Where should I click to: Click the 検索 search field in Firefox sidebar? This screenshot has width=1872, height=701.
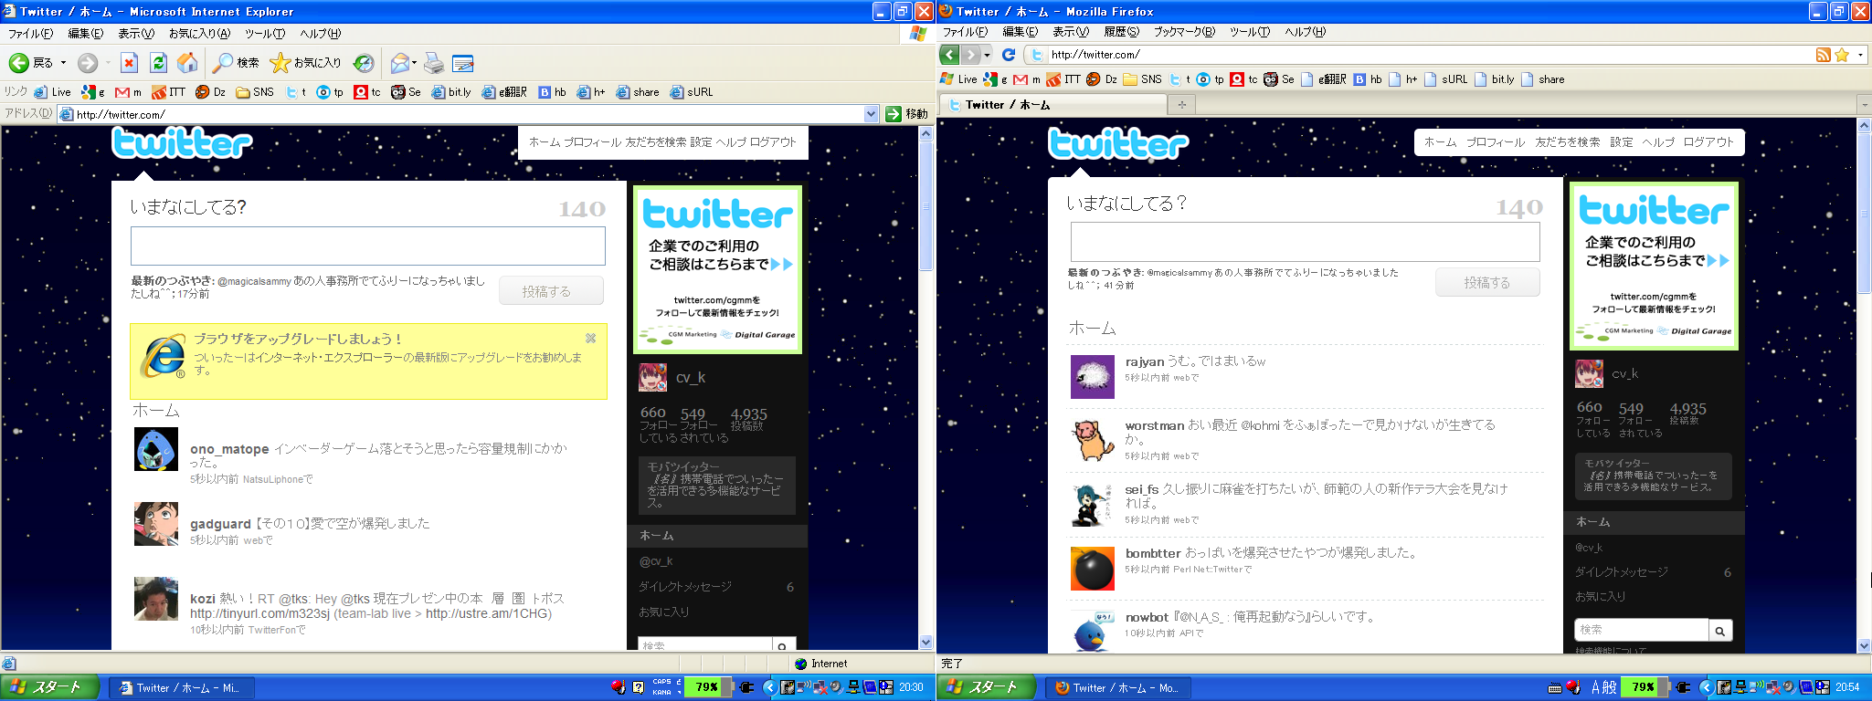pos(1642,630)
